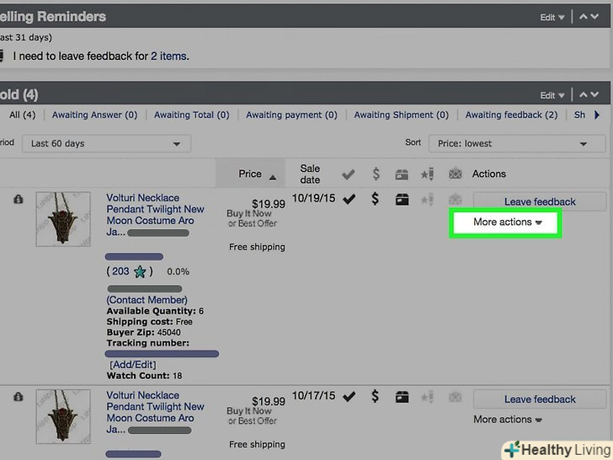
Task: Open the Last 60 days period dropdown
Action: point(106,143)
